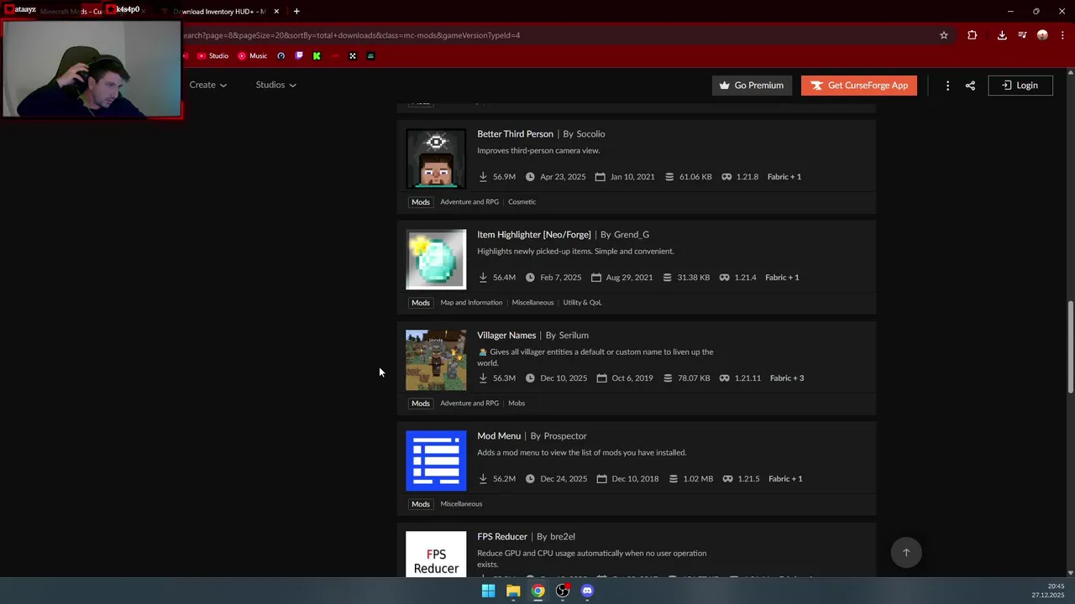
Task: Click the Miscellaneous tag under Item Highlighter
Action: 532,303
